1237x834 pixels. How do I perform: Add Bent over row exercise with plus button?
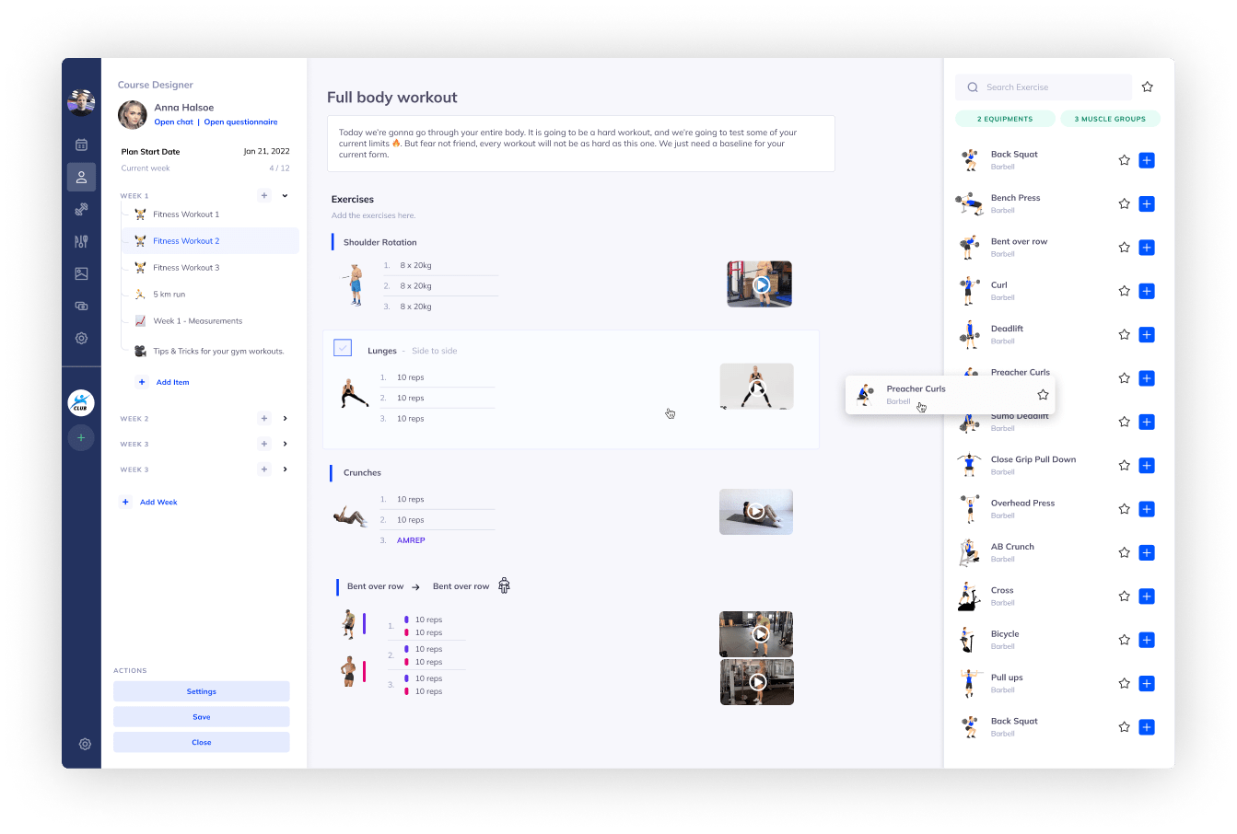tap(1147, 248)
